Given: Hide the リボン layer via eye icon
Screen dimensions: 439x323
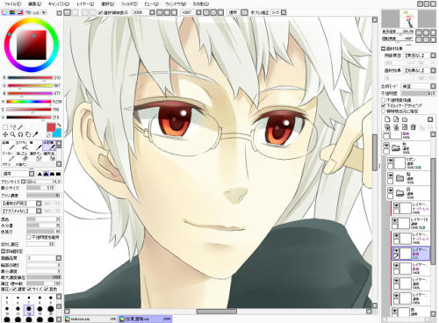Looking at the screenshot, I should pyautogui.click(x=390, y=161).
